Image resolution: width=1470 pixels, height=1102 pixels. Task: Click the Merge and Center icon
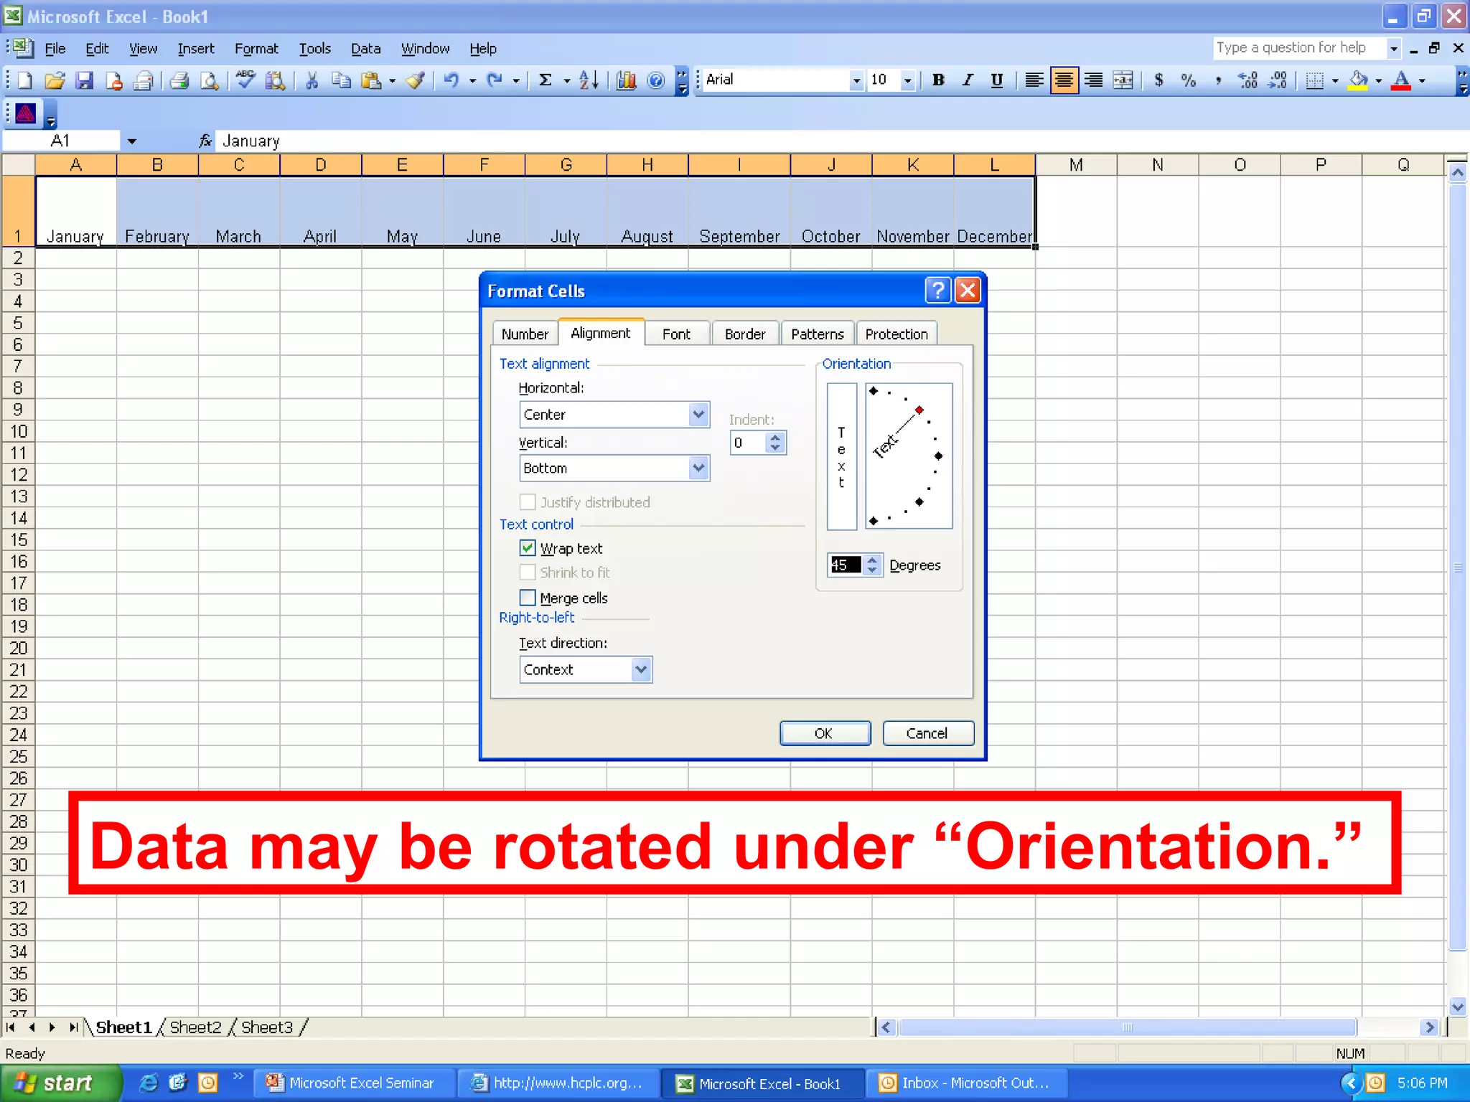pyautogui.click(x=1123, y=80)
